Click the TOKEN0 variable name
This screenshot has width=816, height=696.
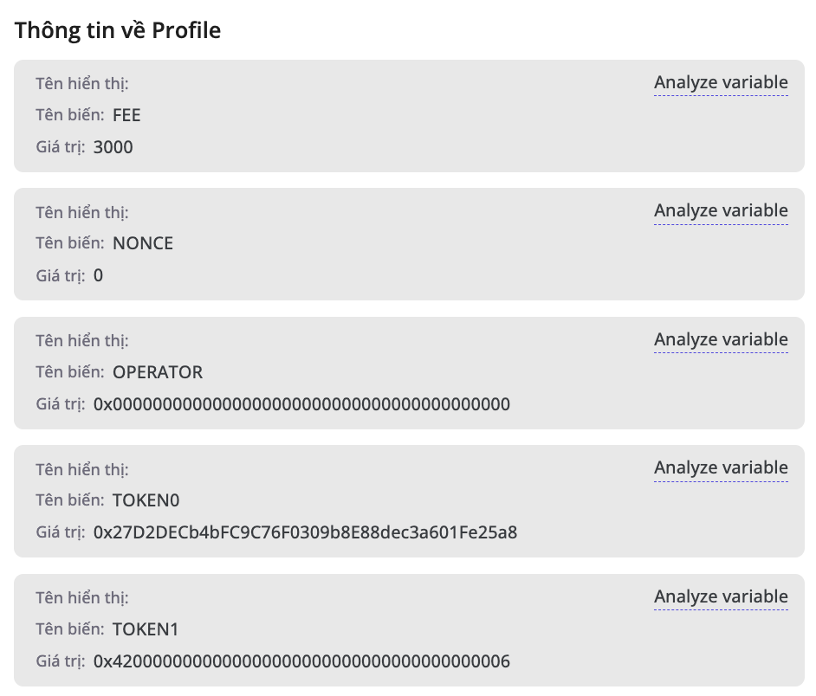[x=146, y=500]
